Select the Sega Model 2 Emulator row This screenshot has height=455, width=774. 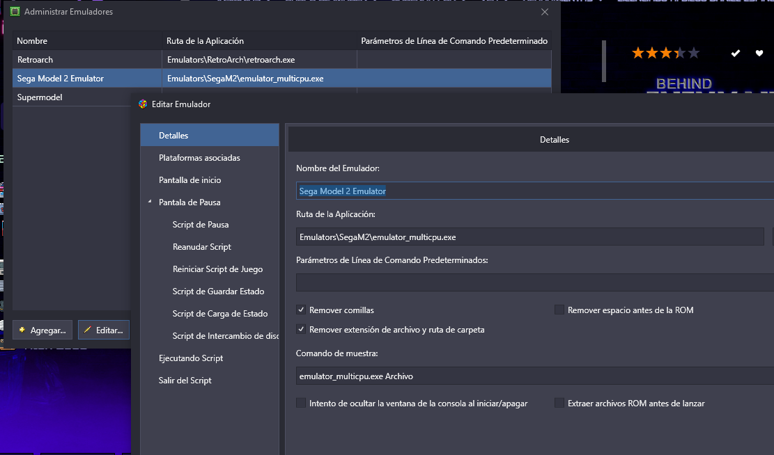click(x=282, y=79)
